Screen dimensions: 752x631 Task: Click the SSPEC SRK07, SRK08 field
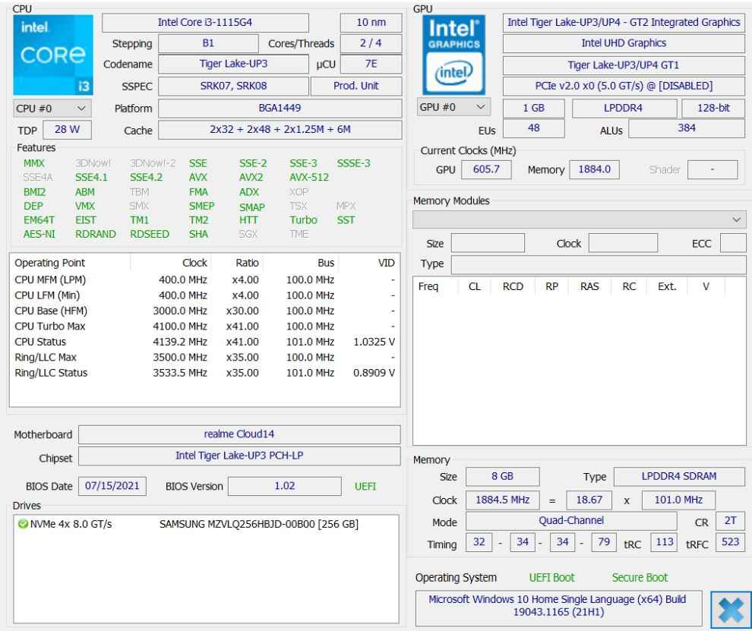pyautogui.click(x=233, y=86)
